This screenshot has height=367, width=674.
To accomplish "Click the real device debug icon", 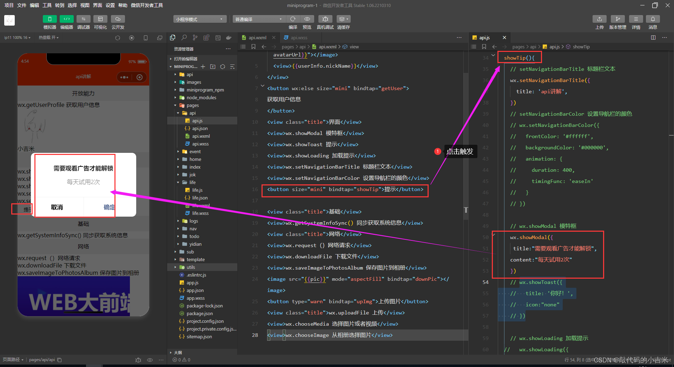I will tap(325, 19).
